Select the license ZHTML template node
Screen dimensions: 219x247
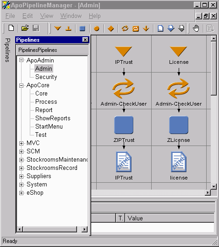[179, 162]
